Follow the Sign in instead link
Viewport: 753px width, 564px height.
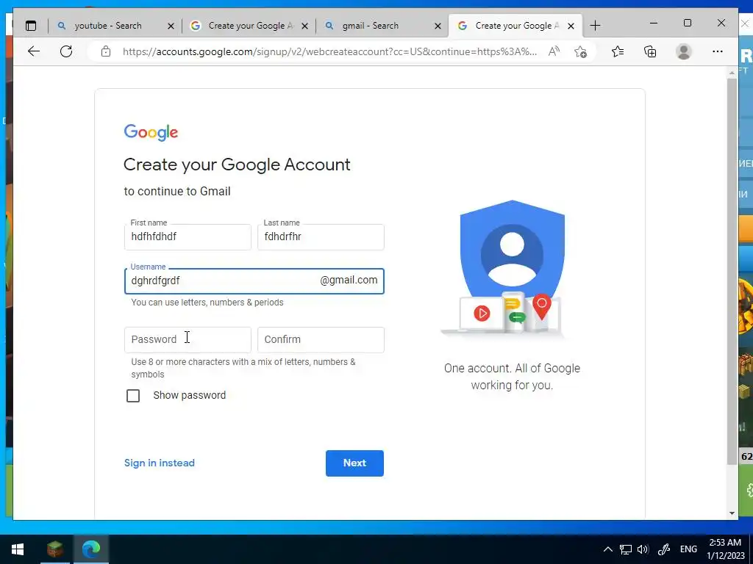click(x=160, y=463)
